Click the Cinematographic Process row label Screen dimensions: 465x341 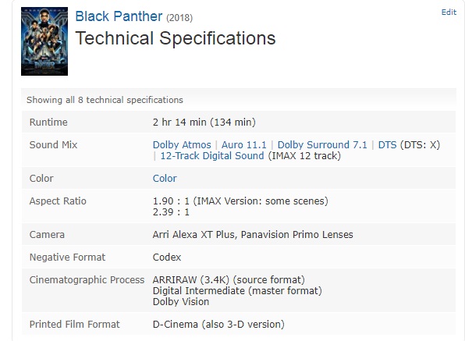pyautogui.click(x=87, y=279)
